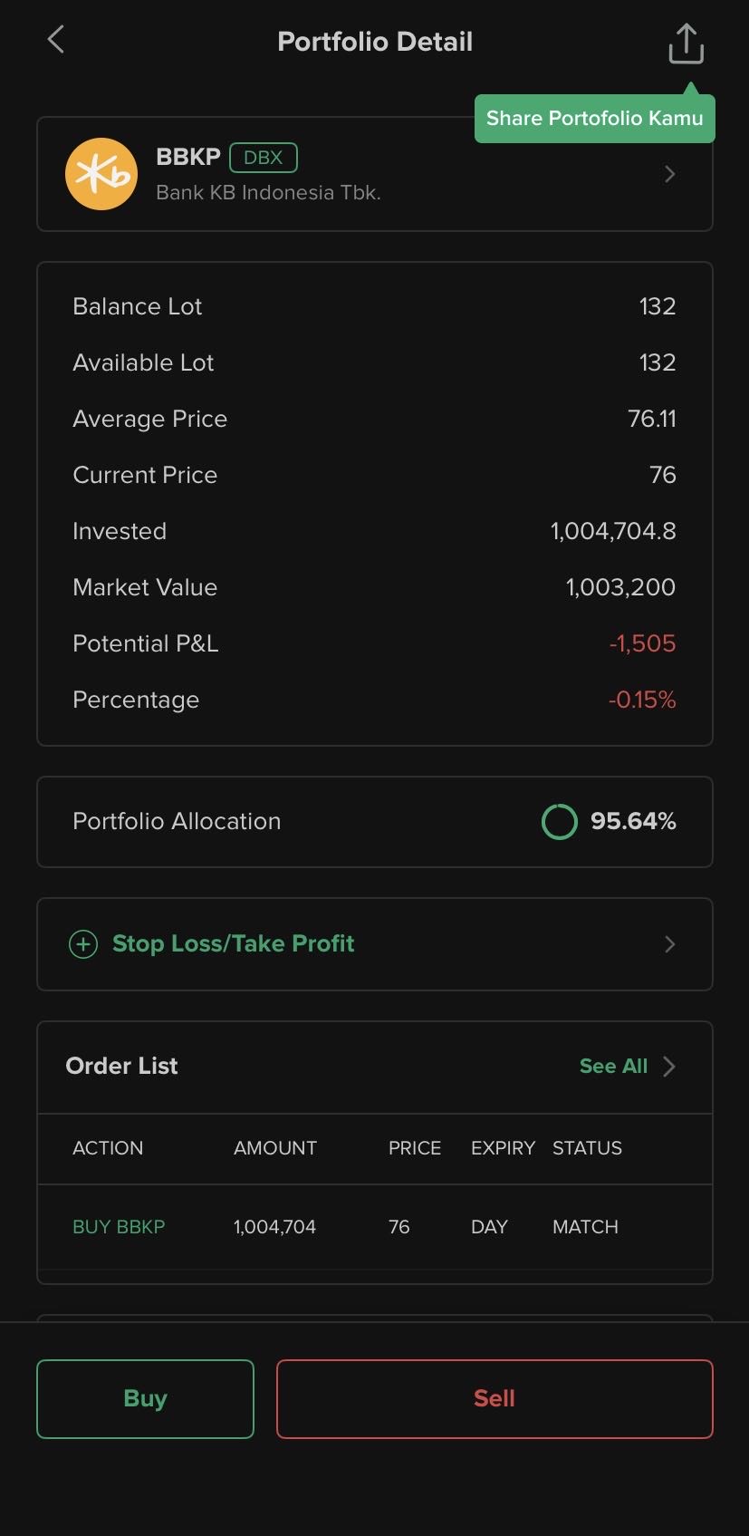Image resolution: width=749 pixels, height=1536 pixels.
Task: Open Stop Loss/Take Profit setting
Action: pyautogui.click(x=233, y=944)
